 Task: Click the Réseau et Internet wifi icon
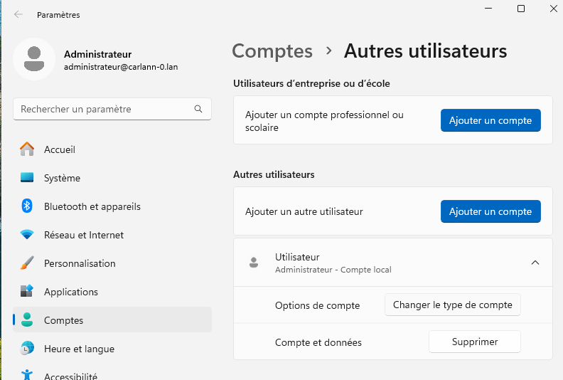27,234
